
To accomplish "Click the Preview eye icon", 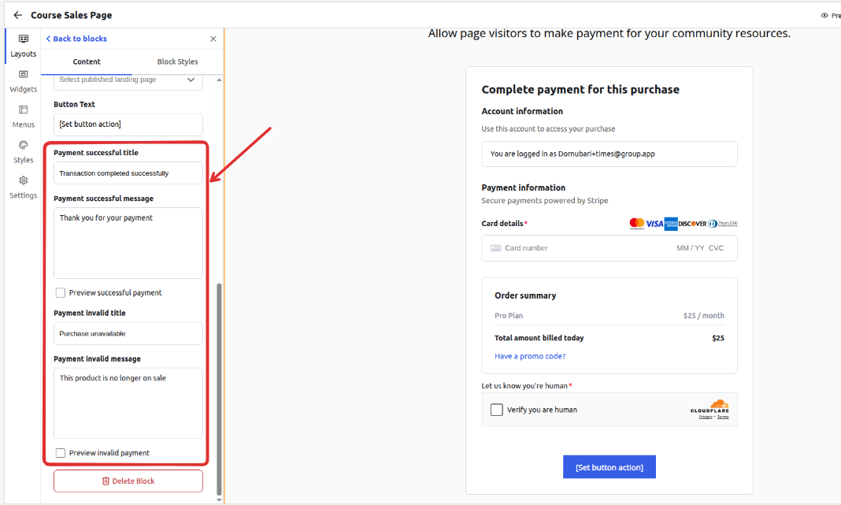I will pyautogui.click(x=824, y=15).
